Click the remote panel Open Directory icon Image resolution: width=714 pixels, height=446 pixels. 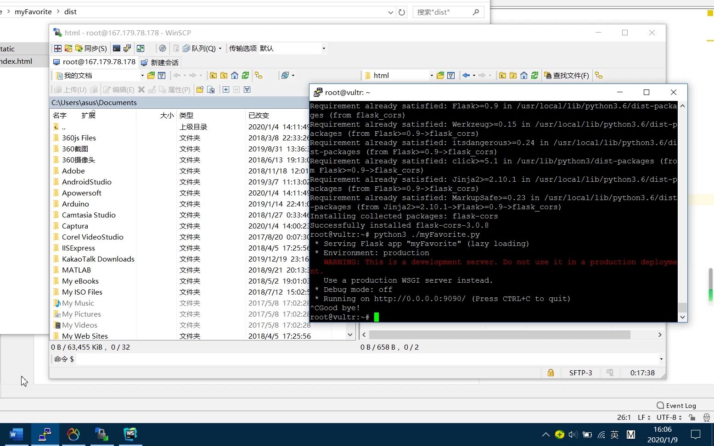click(440, 75)
